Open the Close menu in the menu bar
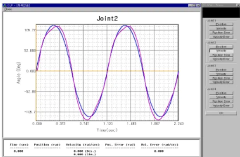Screen dimensions: 240x157 8,9
